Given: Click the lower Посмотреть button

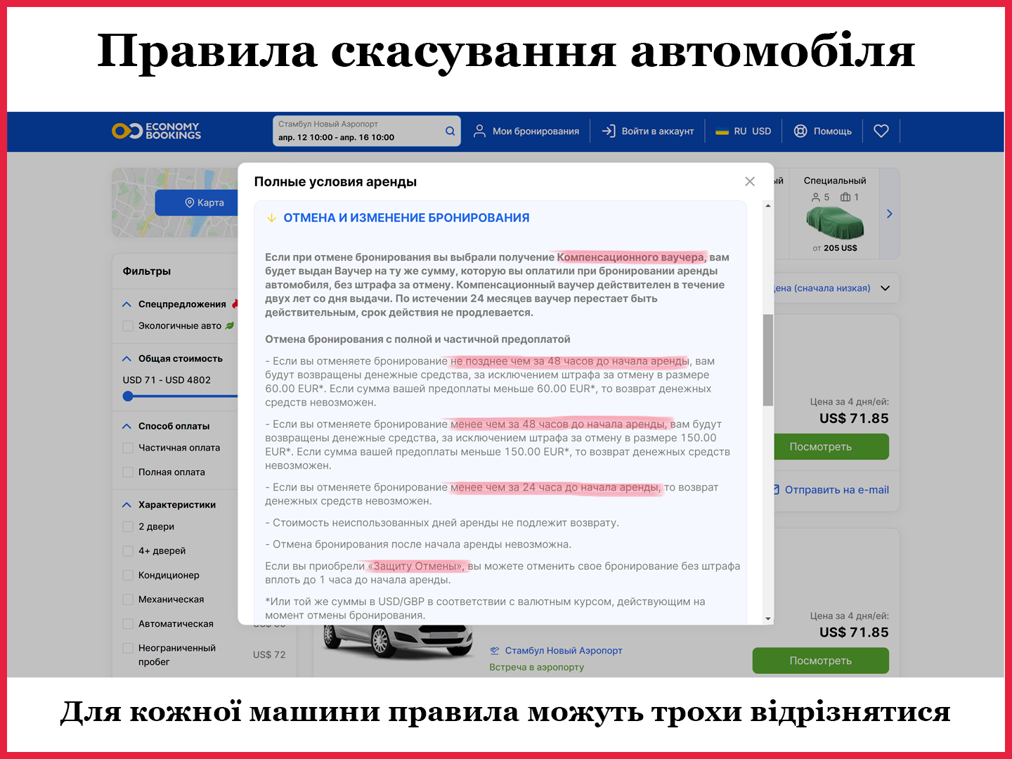Looking at the screenshot, I should point(820,661).
